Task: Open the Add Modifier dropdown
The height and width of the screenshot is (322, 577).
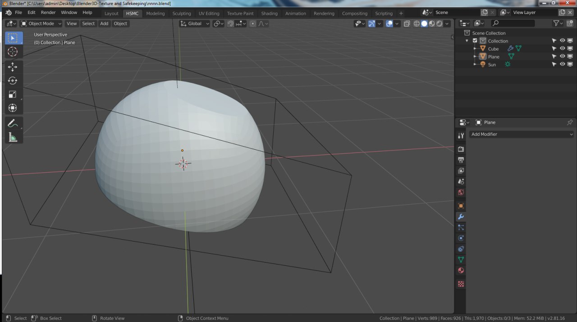Action: coord(522,134)
